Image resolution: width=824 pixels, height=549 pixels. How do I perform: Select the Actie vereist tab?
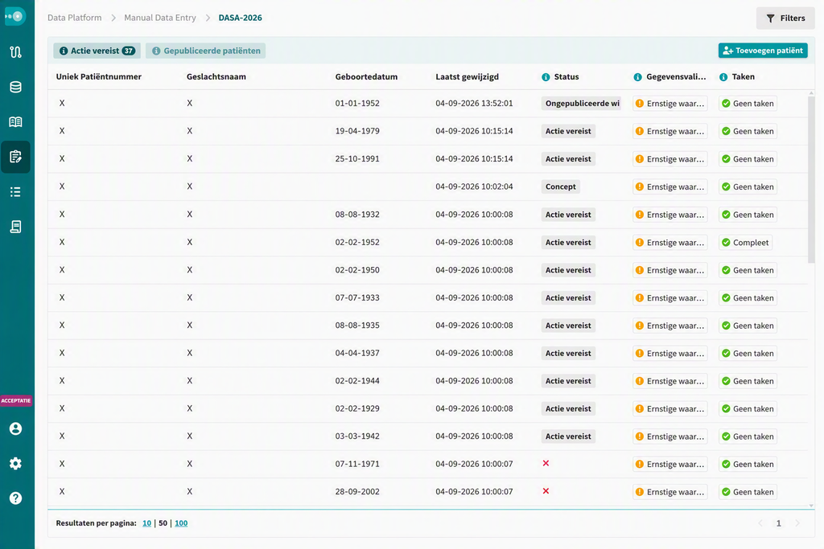(x=97, y=51)
